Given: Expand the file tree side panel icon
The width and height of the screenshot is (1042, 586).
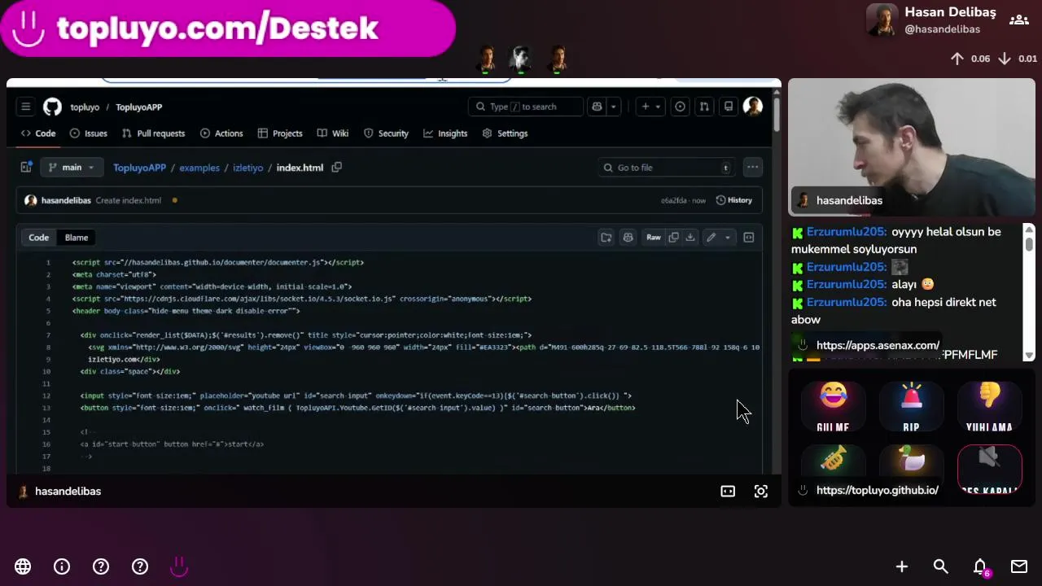Looking at the screenshot, I should (26, 168).
